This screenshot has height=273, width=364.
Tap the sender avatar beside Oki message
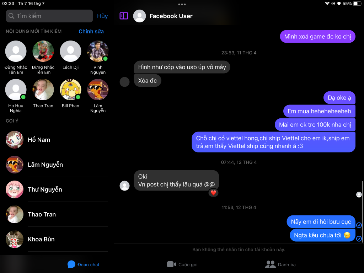coord(124,186)
